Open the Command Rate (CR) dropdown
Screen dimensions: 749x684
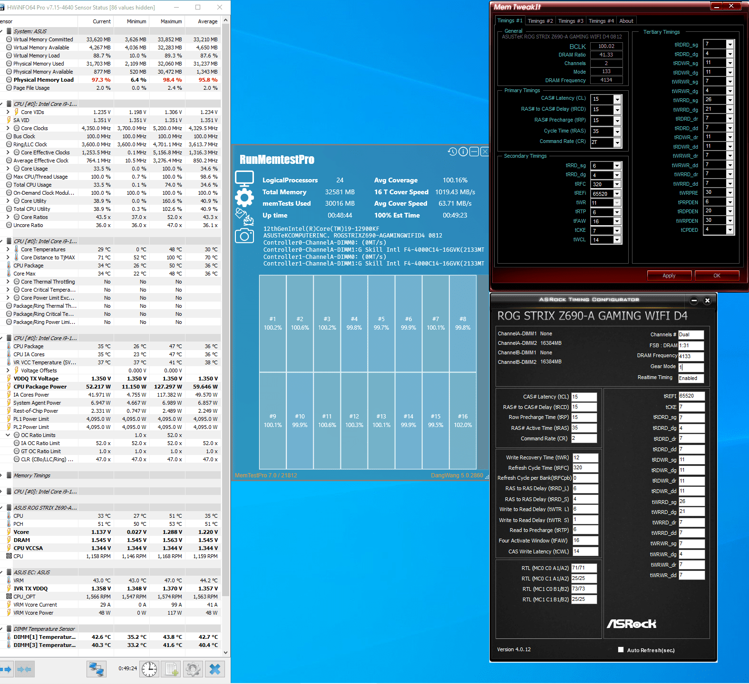point(617,142)
